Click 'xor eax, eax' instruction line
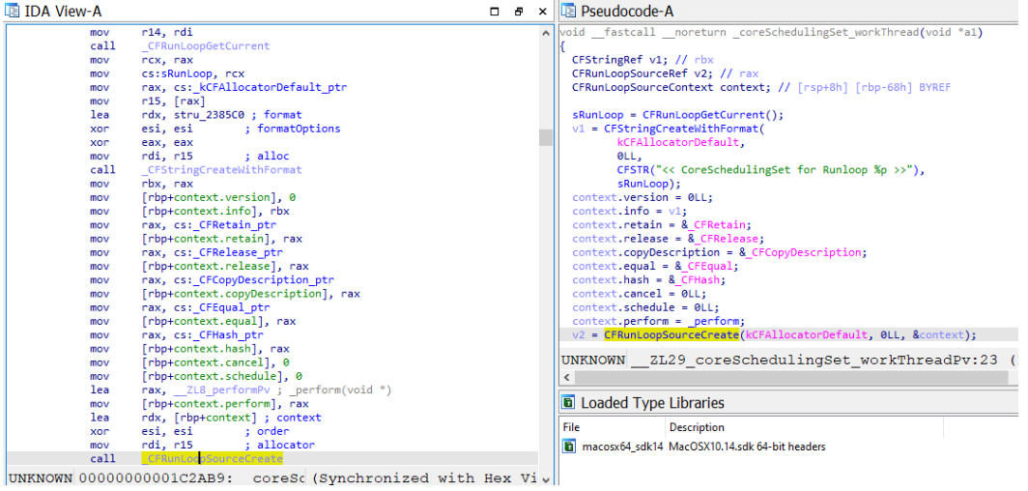The height and width of the screenshot is (491, 1028). click(x=141, y=142)
